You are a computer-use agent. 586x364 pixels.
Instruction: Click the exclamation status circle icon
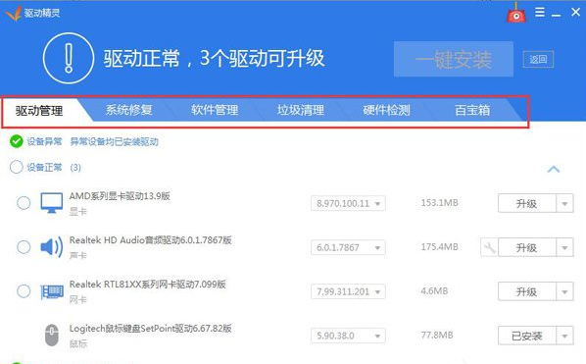click(69, 58)
